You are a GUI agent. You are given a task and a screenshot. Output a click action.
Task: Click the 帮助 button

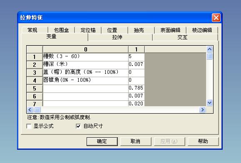[203, 141]
